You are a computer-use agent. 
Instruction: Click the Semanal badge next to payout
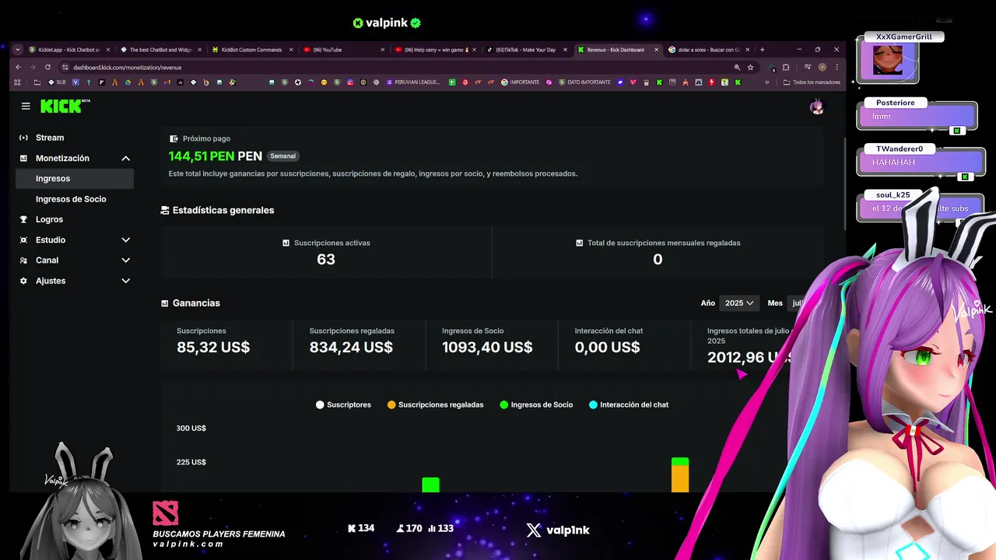(x=282, y=156)
